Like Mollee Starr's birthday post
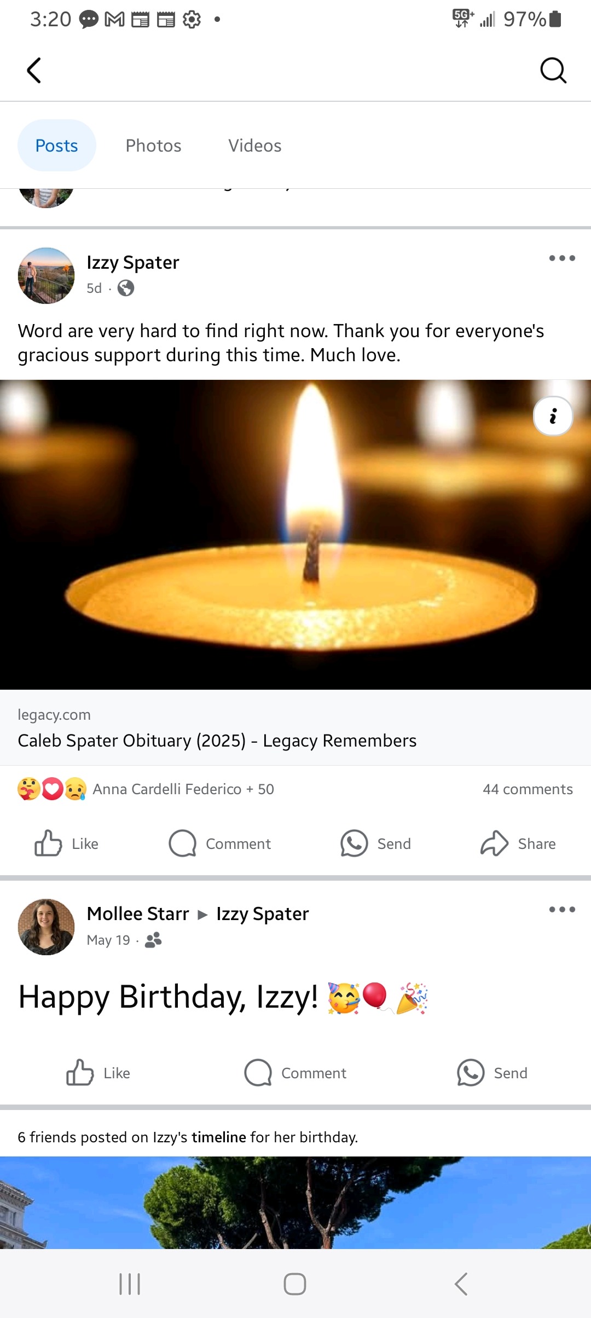This screenshot has height=1318, width=591. point(99,1073)
